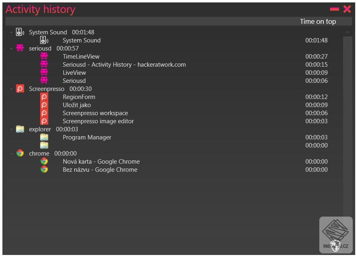This screenshot has height=257, width=356.
Task: Click the pink seriousd group icon
Action: point(20,48)
